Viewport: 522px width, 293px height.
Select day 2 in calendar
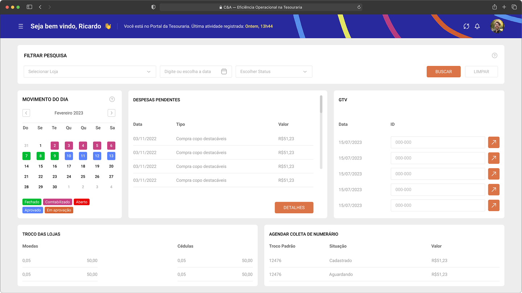(x=55, y=145)
